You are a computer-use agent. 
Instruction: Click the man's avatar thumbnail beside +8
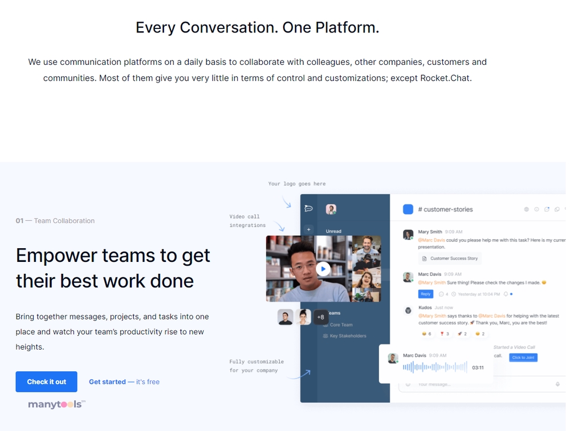(286, 317)
